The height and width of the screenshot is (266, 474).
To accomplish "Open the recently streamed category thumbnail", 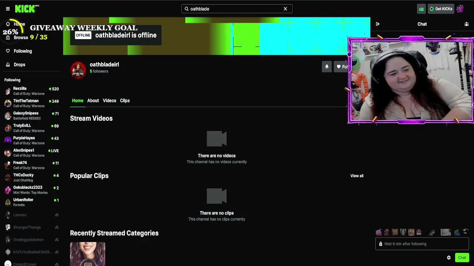I will pos(87,254).
